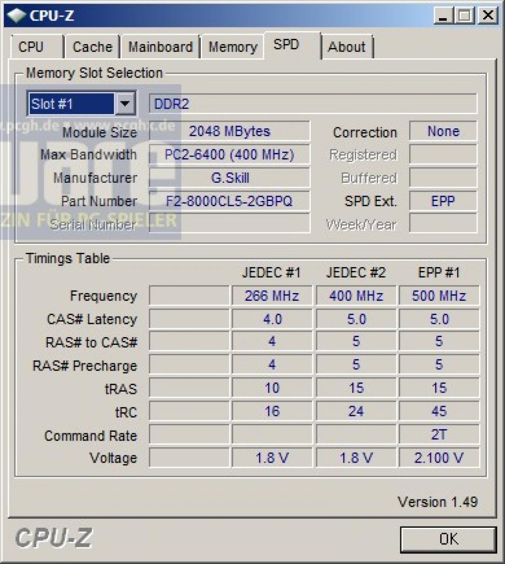Click the Module Size label

pos(100,132)
